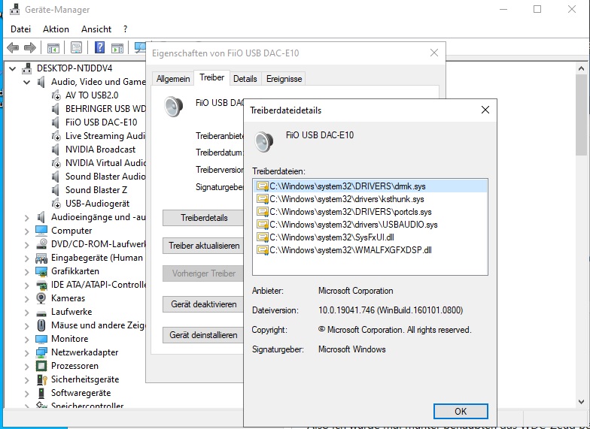This screenshot has height=429, width=590.
Task: Click the scrollbar up arrow in Geräte-Manager
Action: [x=581, y=68]
